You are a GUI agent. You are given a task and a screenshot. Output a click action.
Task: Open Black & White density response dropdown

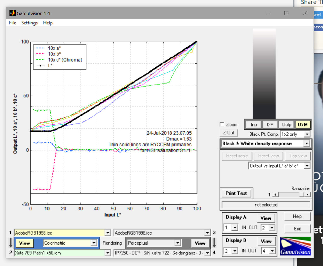click(x=307, y=143)
